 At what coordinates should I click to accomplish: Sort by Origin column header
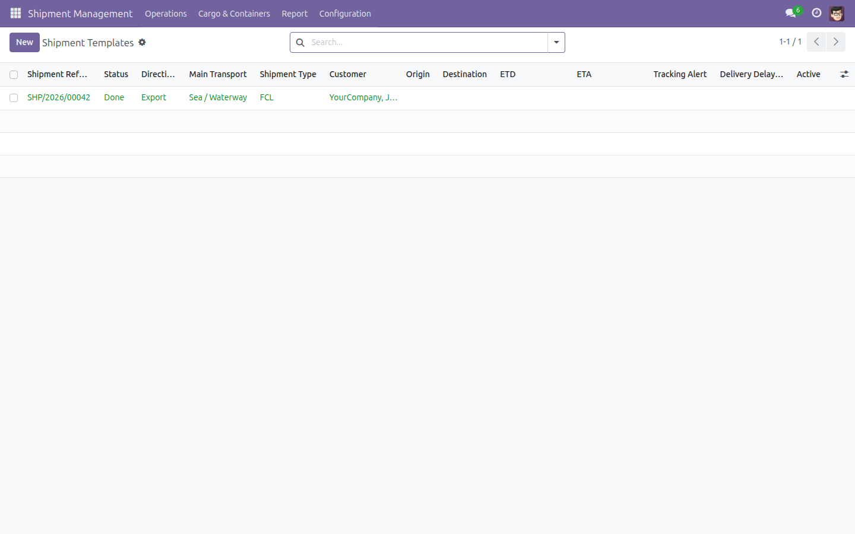point(418,74)
